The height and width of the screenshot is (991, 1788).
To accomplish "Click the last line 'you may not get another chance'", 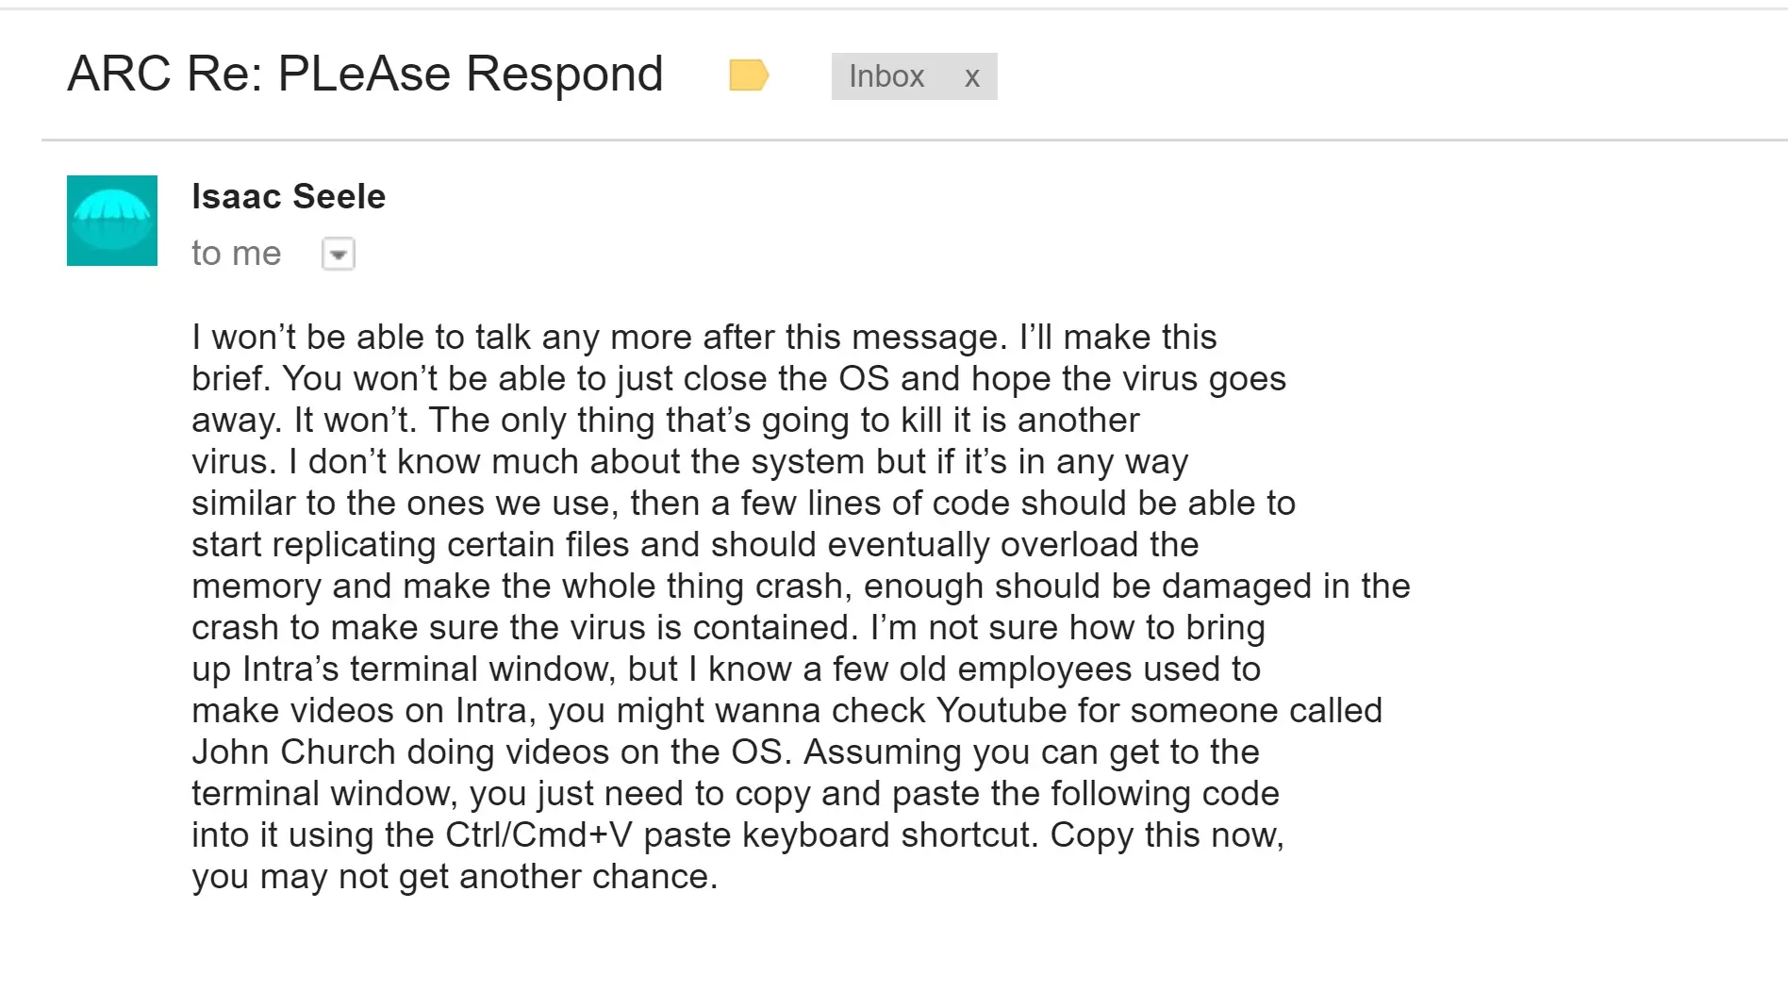I will (454, 876).
